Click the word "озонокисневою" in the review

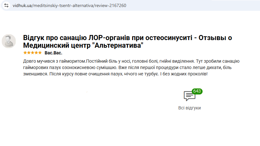pos(80,67)
